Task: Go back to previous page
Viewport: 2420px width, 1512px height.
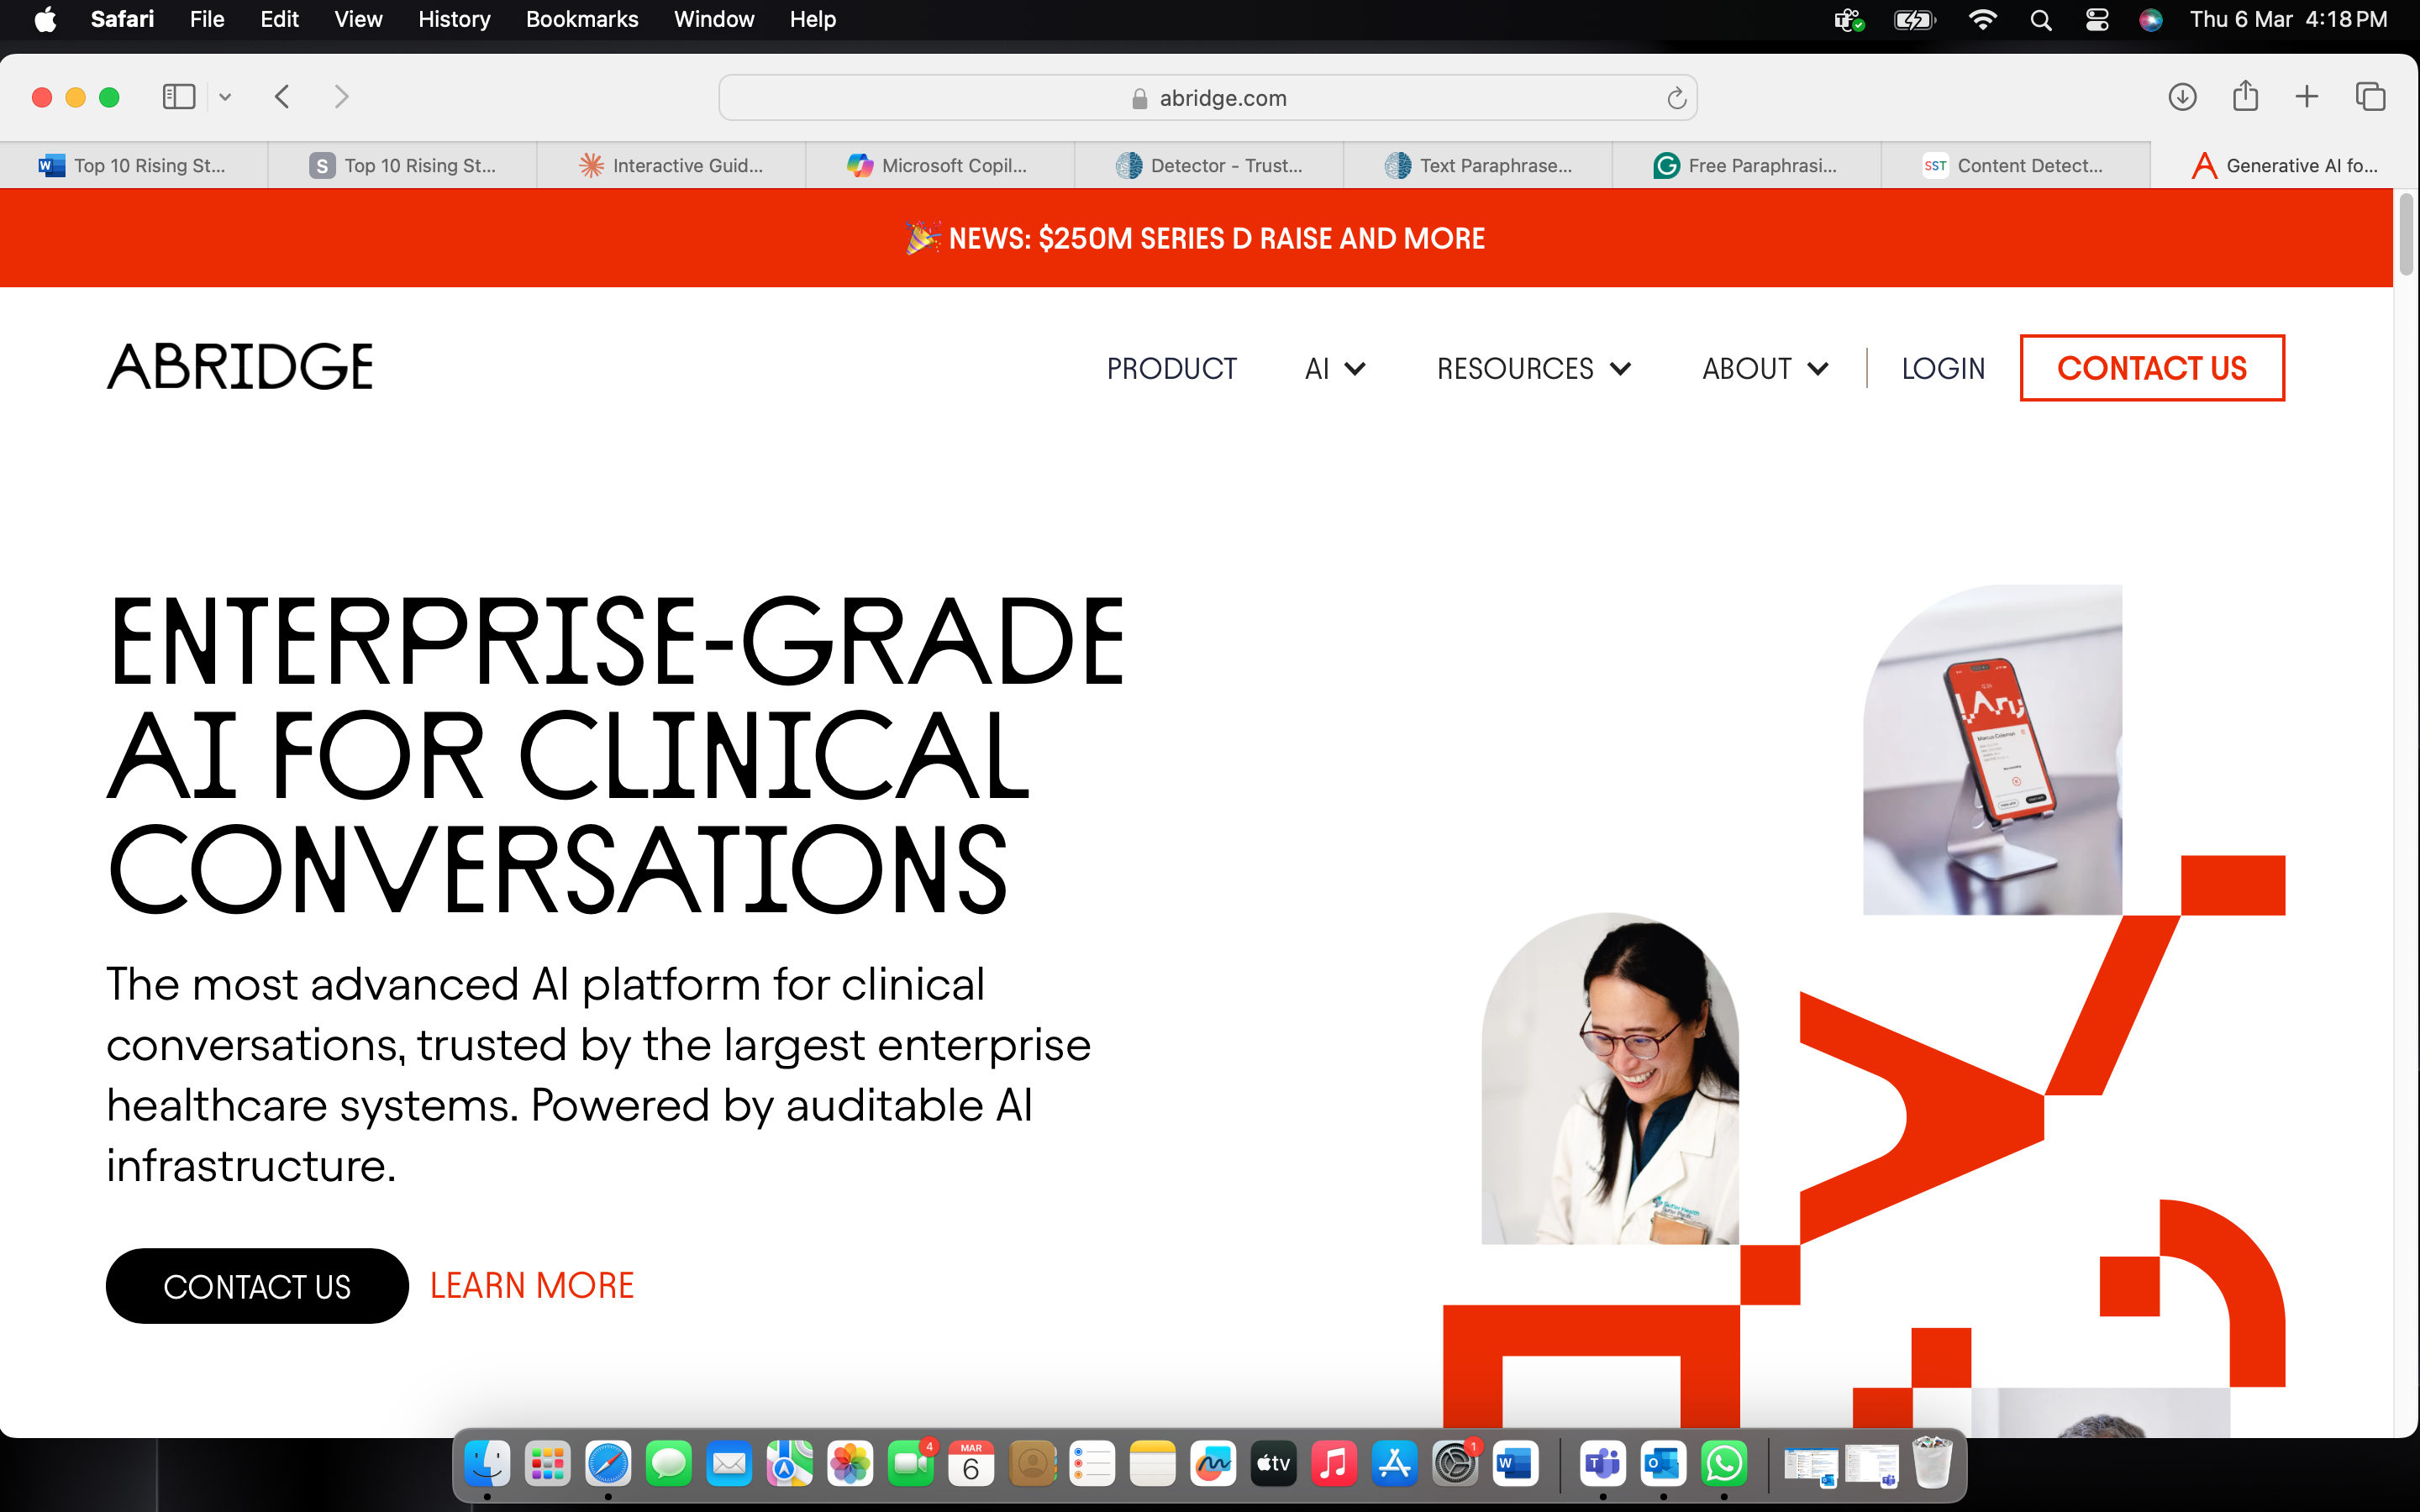Action: pyautogui.click(x=283, y=97)
